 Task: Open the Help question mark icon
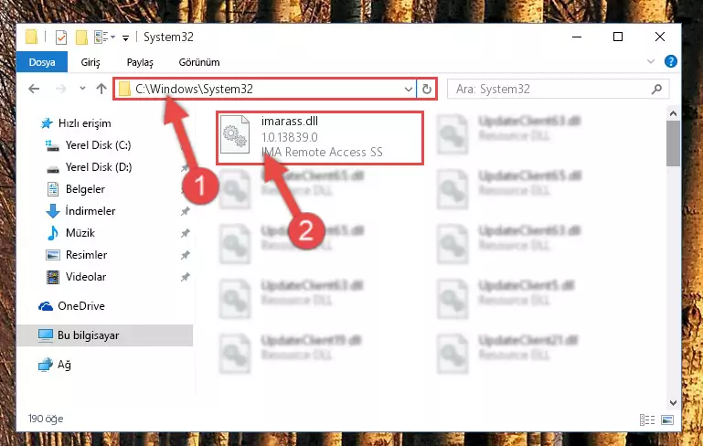(671, 61)
